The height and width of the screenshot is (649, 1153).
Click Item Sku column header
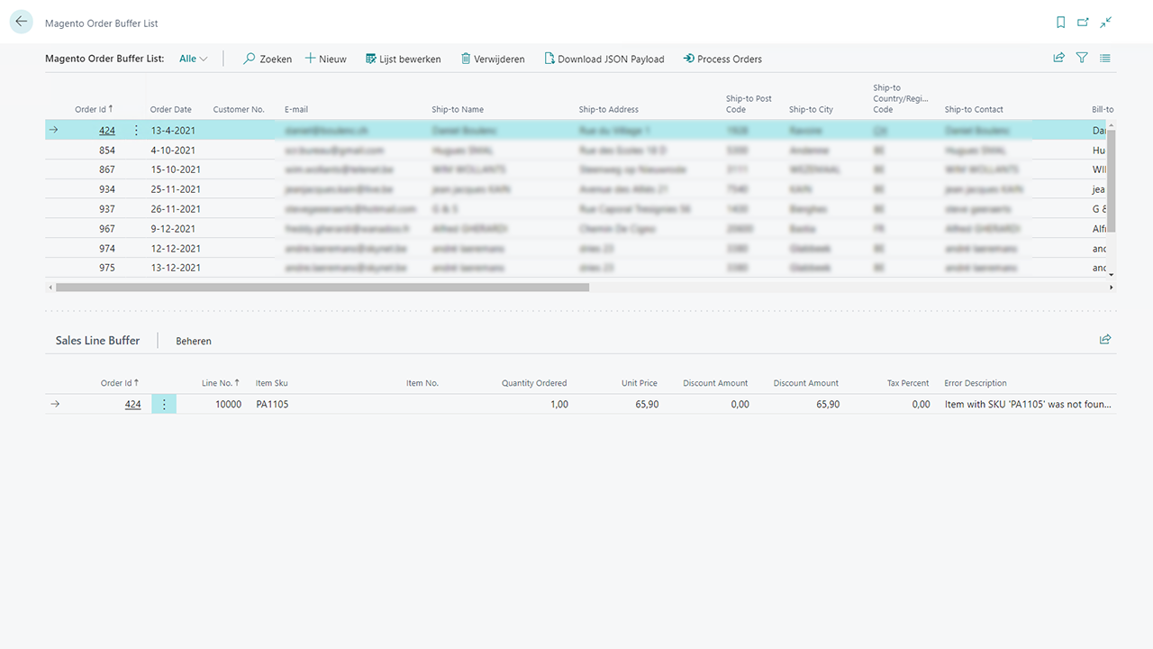(271, 383)
